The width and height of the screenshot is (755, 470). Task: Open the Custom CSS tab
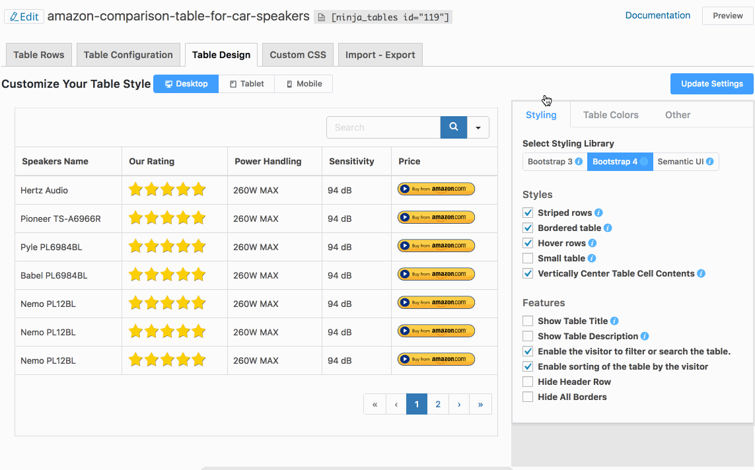pos(298,55)
